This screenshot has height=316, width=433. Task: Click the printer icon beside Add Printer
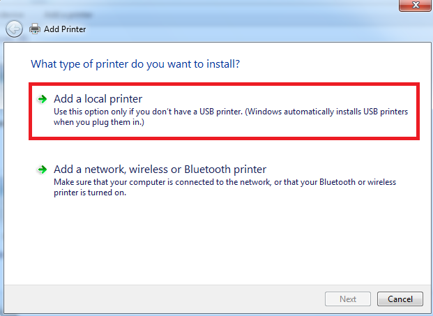click(35, 29)
